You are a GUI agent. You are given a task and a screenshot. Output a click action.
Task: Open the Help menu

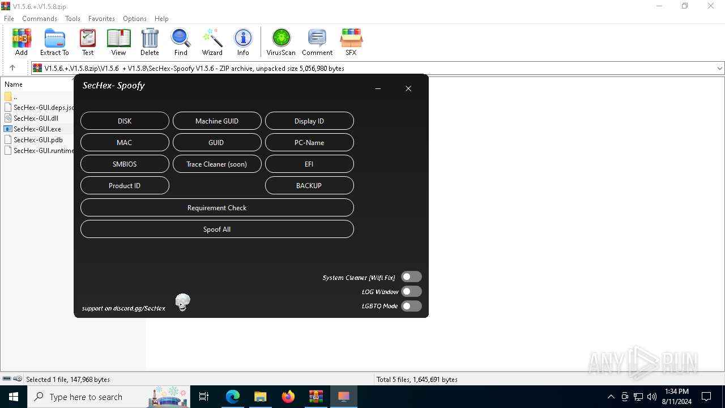[x=161, y=19]
